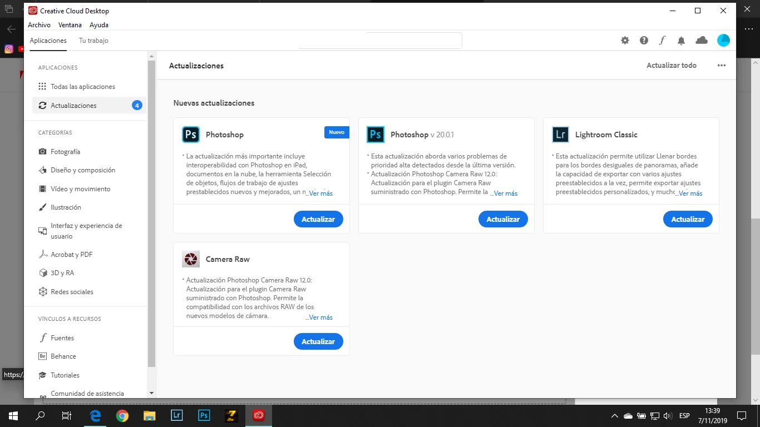Click the search field in header

pyautogui.click(x=380, y=41)
